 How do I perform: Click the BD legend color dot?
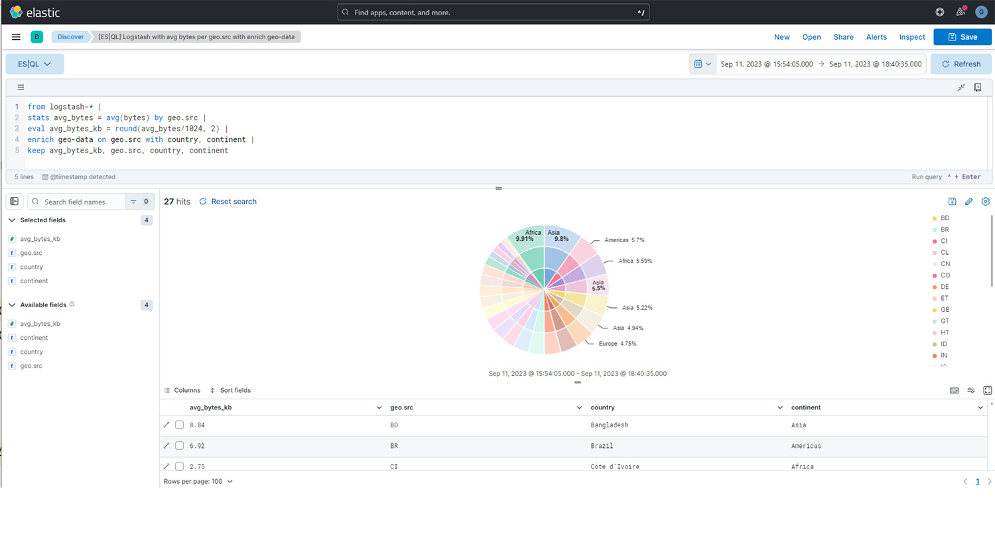tap(935, 218)
